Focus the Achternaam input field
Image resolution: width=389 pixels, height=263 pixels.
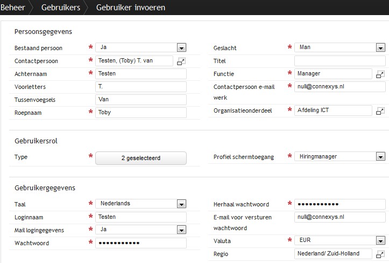141,74
